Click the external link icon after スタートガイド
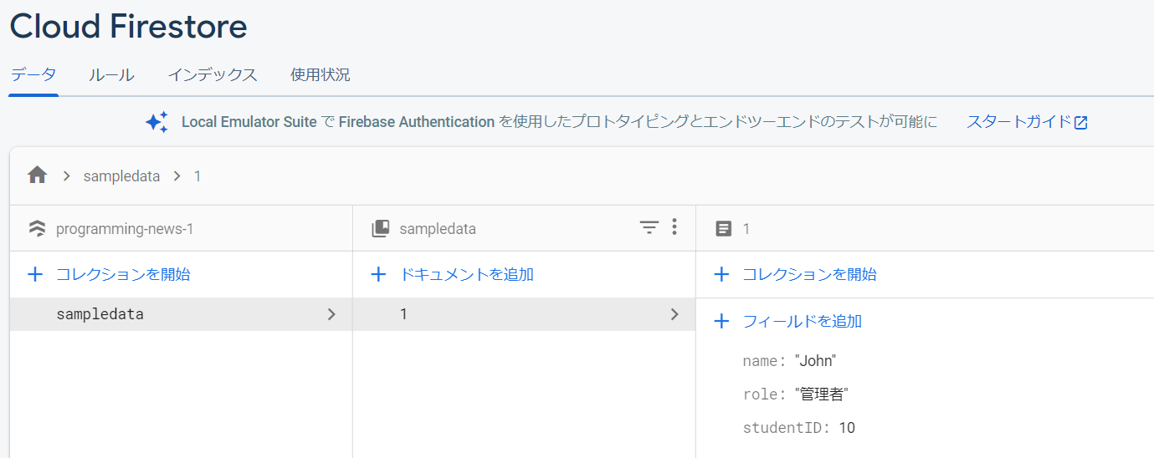The height and width of the screenshot is (458, 1154). click(1081, 123)
